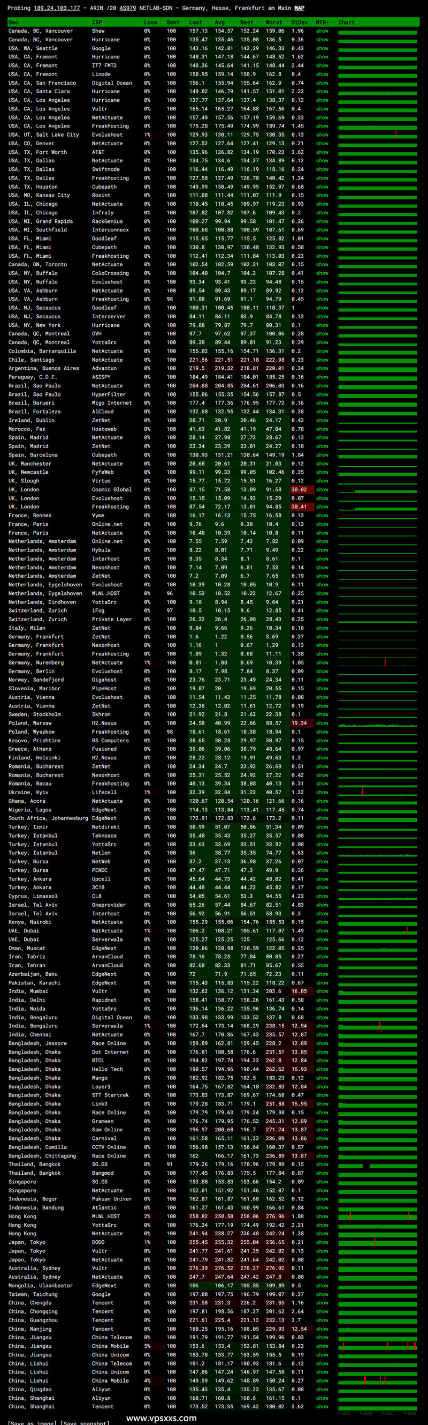Show MTR for Ghana, Accra row
This screenshot has width=428, height=1425.
pos(322,802)
